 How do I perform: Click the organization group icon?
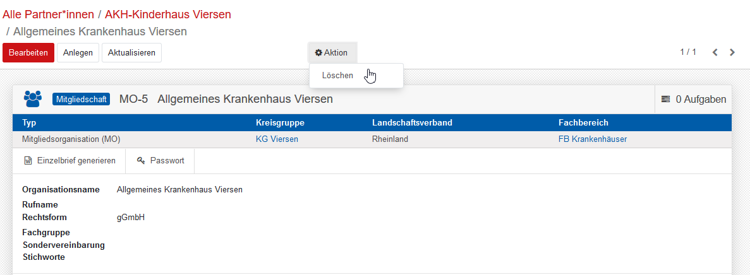[x=32, y=99]
